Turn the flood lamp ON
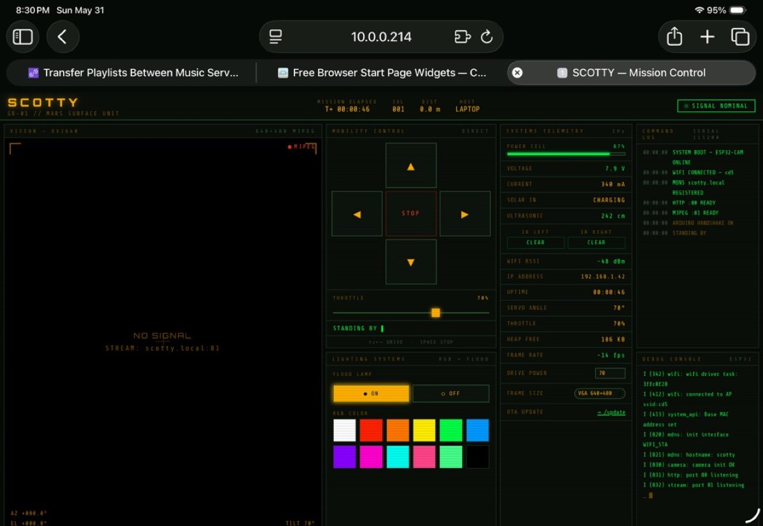 [371, 394]
